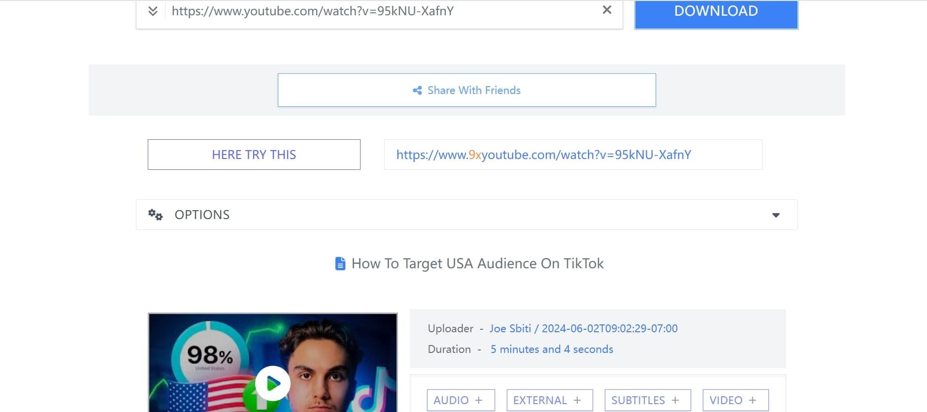Open the 9xyoutube.com watch link
Image resolution: width=927 pixels, height=412 pixels.
tap(543, 155)
